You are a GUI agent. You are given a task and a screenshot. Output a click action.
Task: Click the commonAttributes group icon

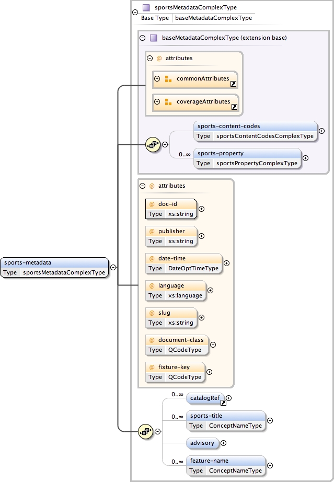click(168, 79)
